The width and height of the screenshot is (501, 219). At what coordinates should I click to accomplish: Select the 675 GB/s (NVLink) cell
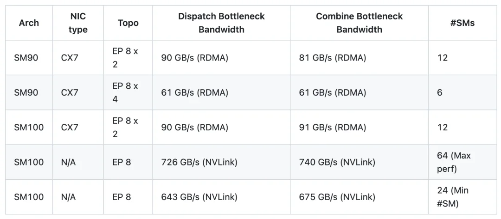[x=337, y=197]
